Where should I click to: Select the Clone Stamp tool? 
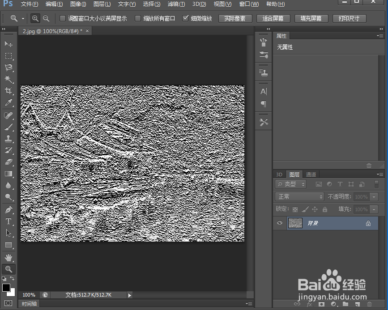[x=9, y=139]
